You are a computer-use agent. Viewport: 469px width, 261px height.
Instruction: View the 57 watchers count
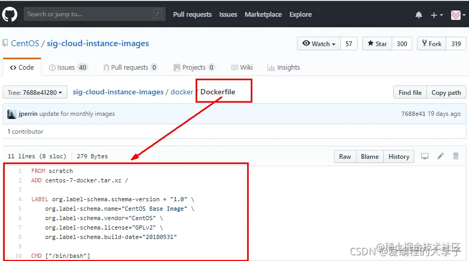tap(349, 43)
